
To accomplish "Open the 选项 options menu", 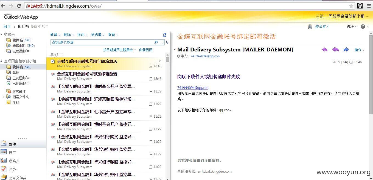I will click(x=352, y=27).
